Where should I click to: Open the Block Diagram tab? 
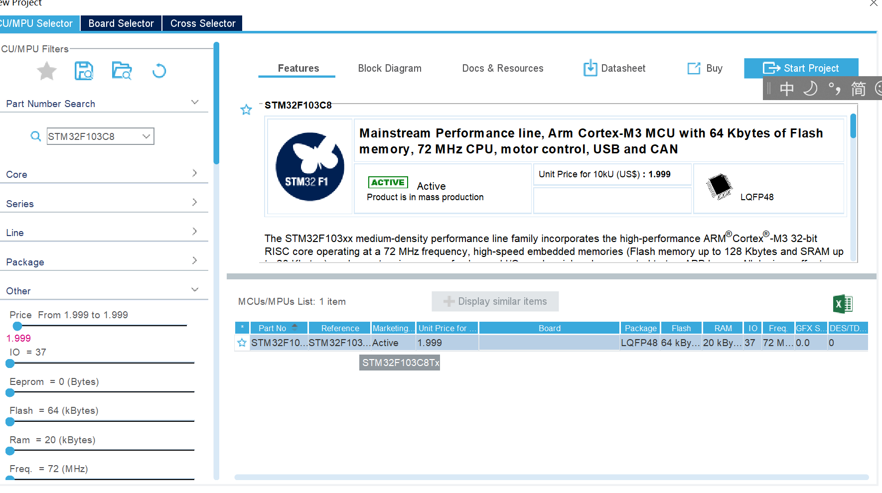[390, 68]
